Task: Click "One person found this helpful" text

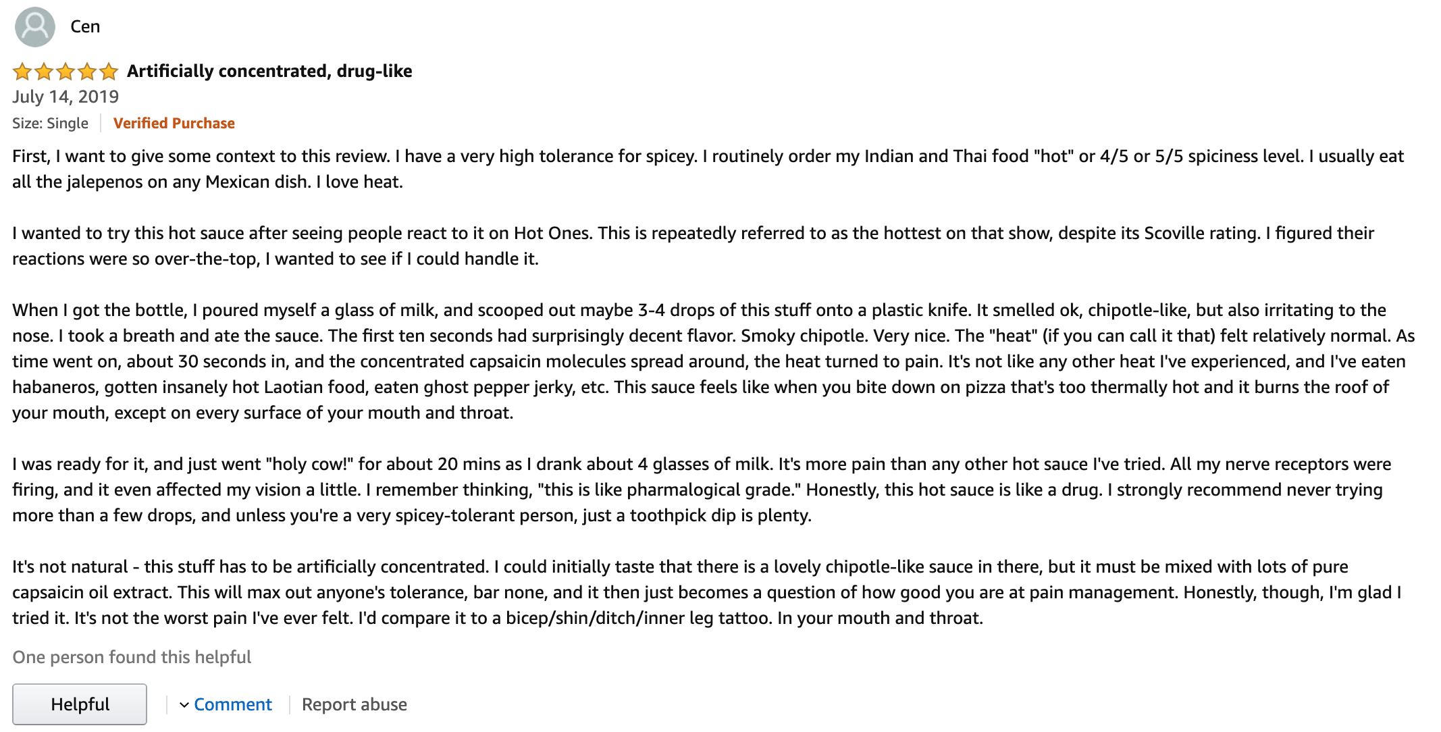Action: tap(132, 657)
